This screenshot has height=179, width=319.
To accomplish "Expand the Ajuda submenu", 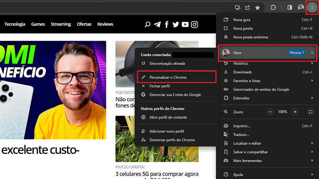I will (x=268, y=175).
